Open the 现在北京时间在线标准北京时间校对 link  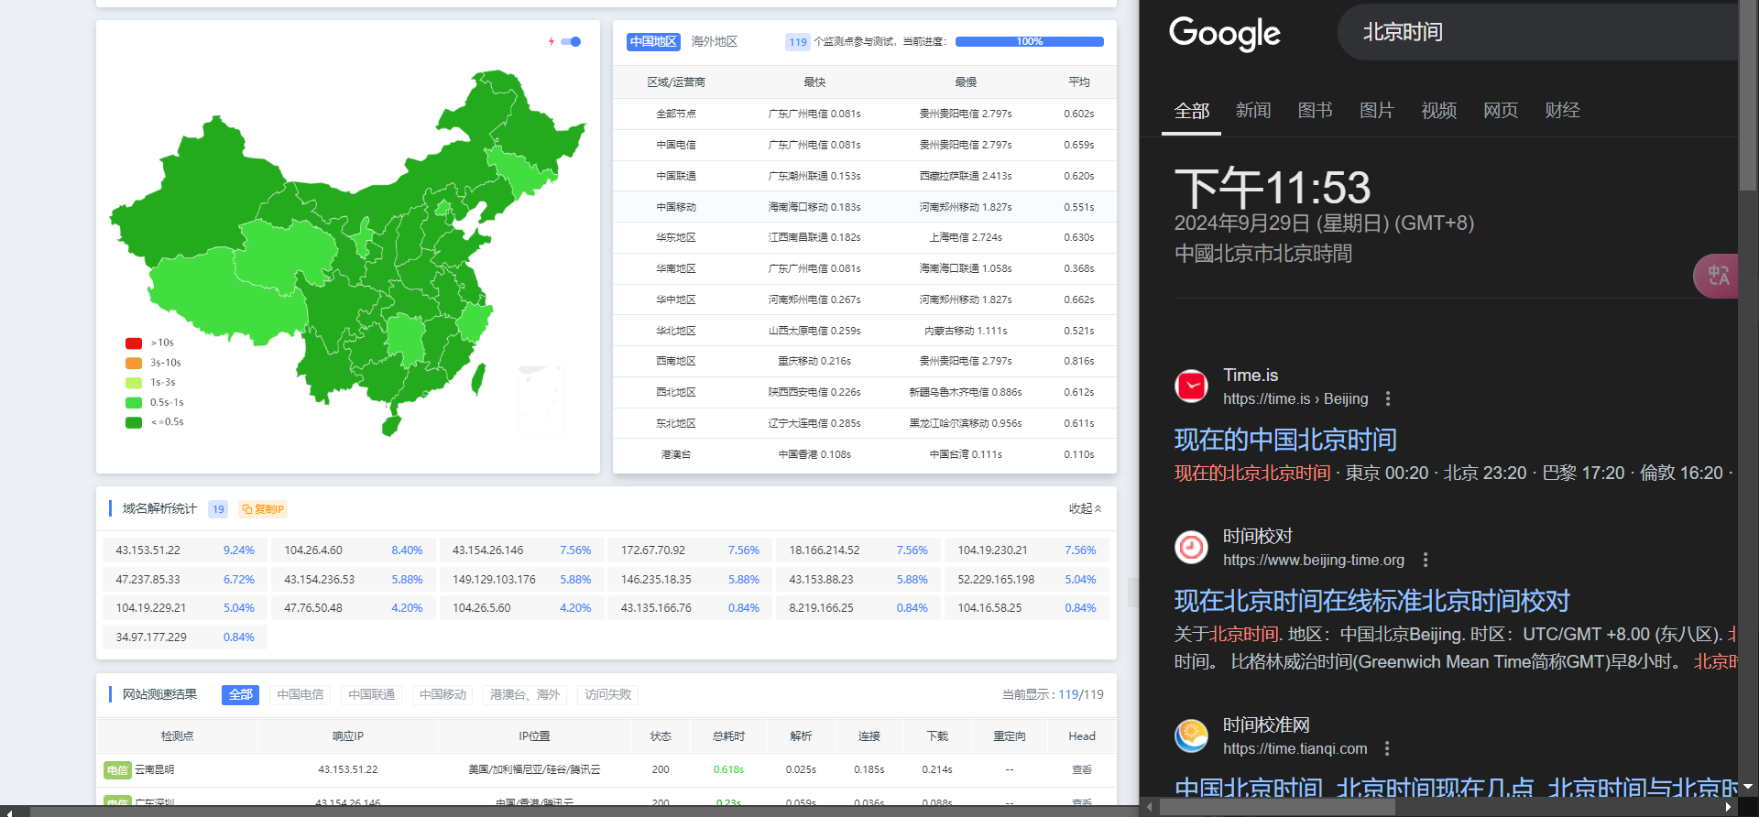click(1371, 601)
